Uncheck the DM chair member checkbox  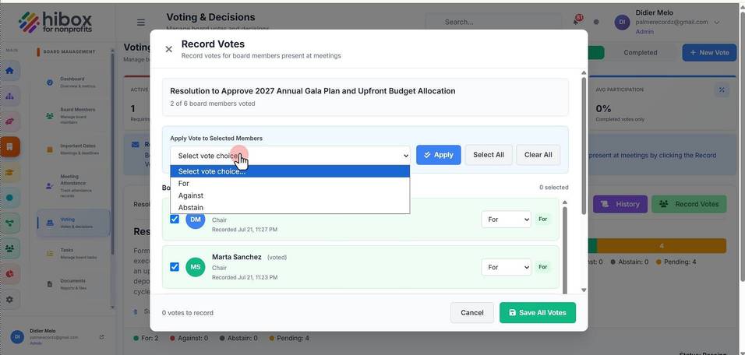click(175, 219)
